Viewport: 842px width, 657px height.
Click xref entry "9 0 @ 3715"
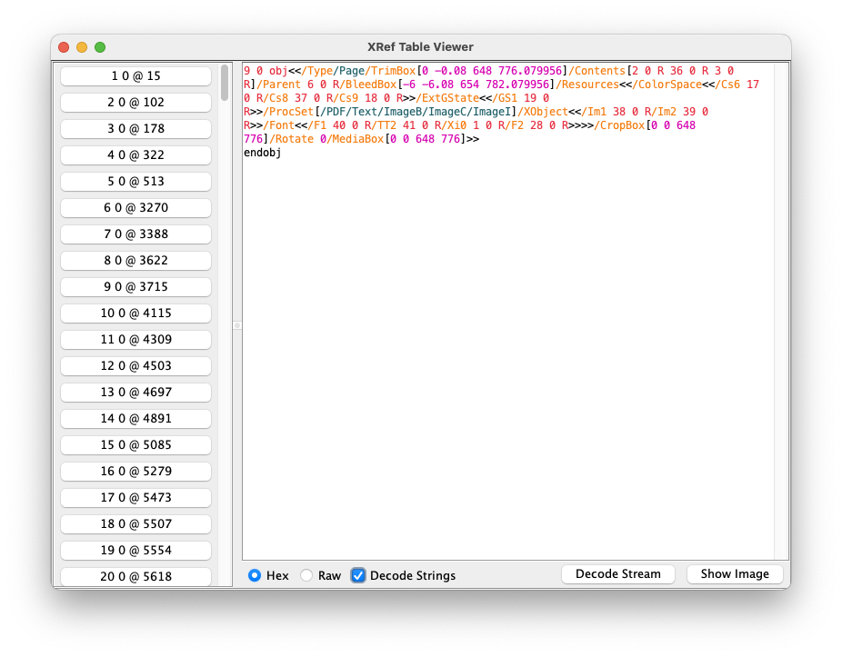[135, 286]
